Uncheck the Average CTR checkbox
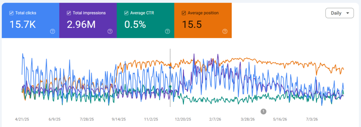The width and height of the screenshot is (361, 127). pos(126,13)
